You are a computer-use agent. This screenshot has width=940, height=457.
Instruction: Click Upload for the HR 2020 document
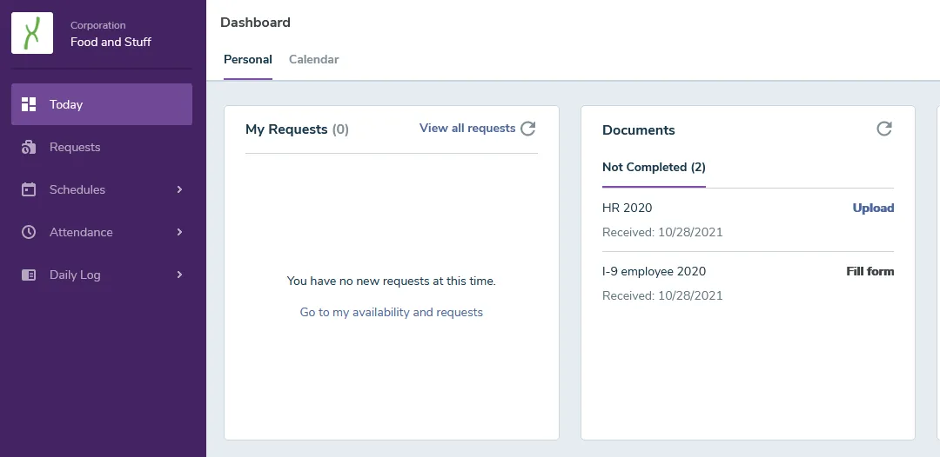873,209
